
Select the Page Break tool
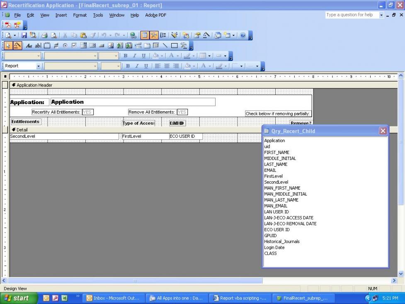point(138,46)
